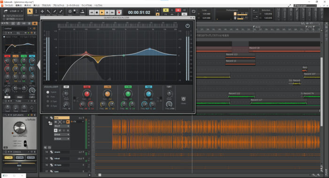329x178 pixels.
Task: Select the Erase tool icon
Action: (x=61, y=12)
